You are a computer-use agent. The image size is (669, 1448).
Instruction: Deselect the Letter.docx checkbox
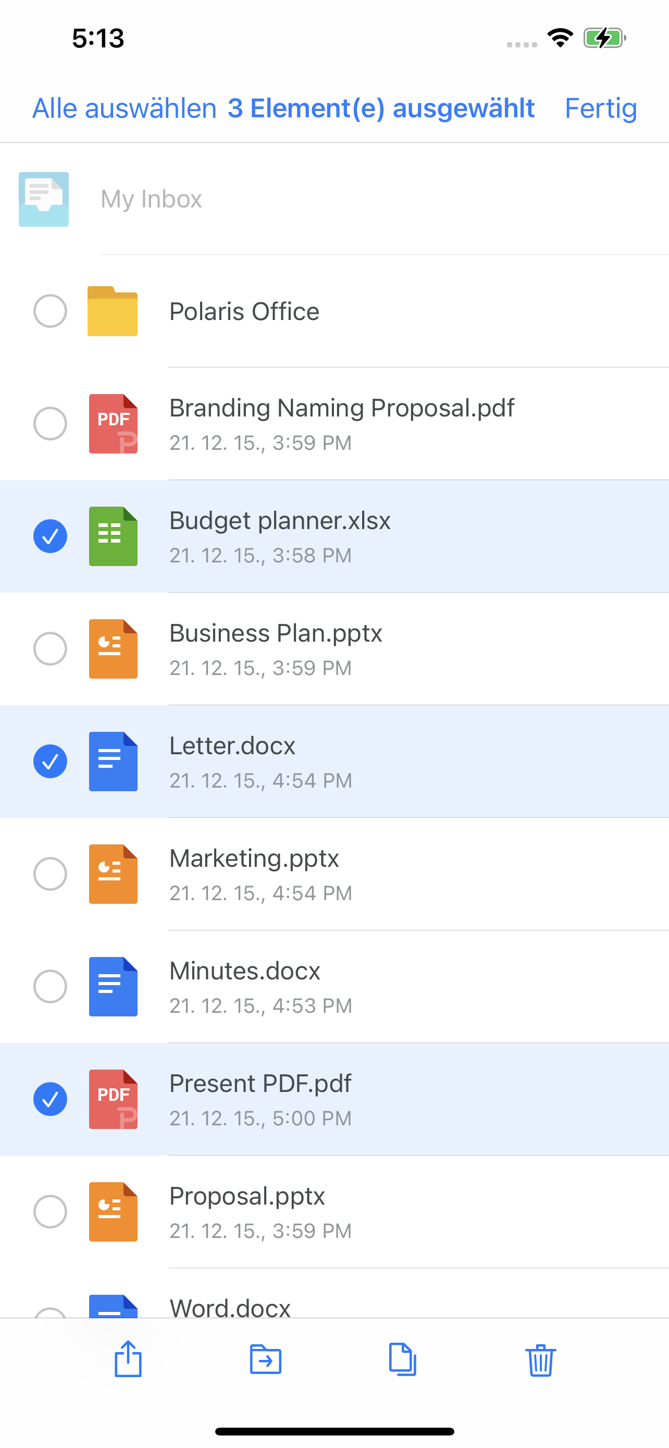pyautogui.click(x=50, y=761)
